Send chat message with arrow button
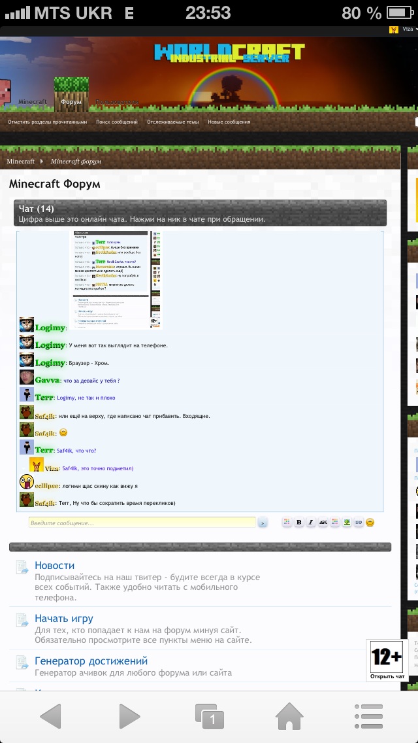 coord(263,523)
